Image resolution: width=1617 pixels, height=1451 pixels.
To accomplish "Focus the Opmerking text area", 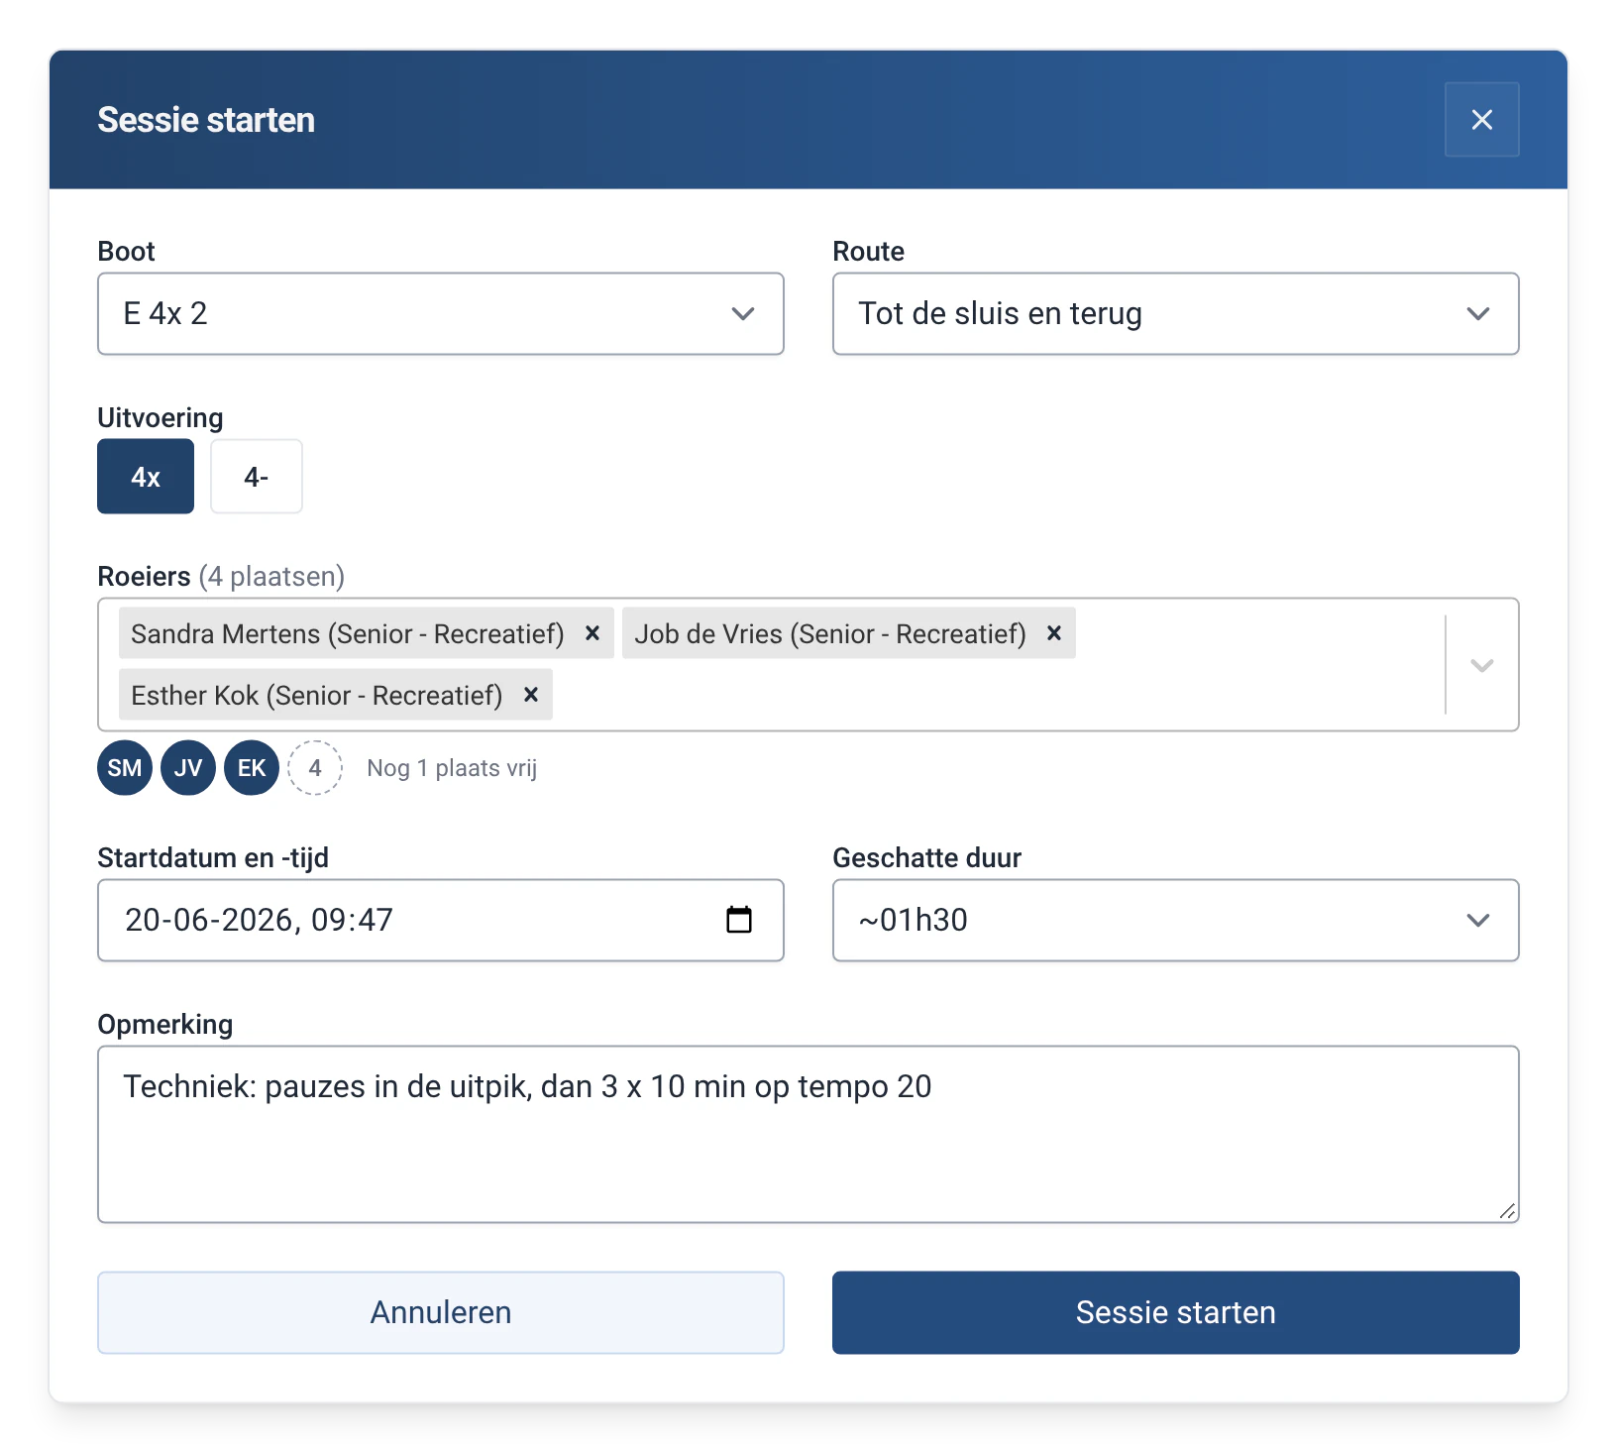I will point(808,1135).
